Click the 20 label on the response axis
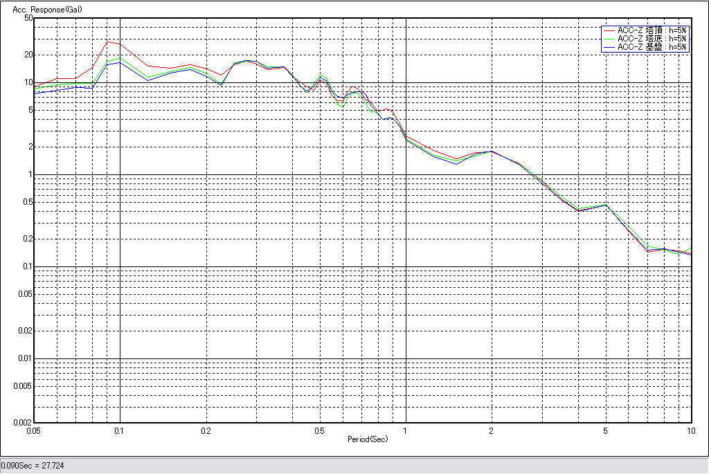This screenshot has width=709, height=474. (28, 55)
